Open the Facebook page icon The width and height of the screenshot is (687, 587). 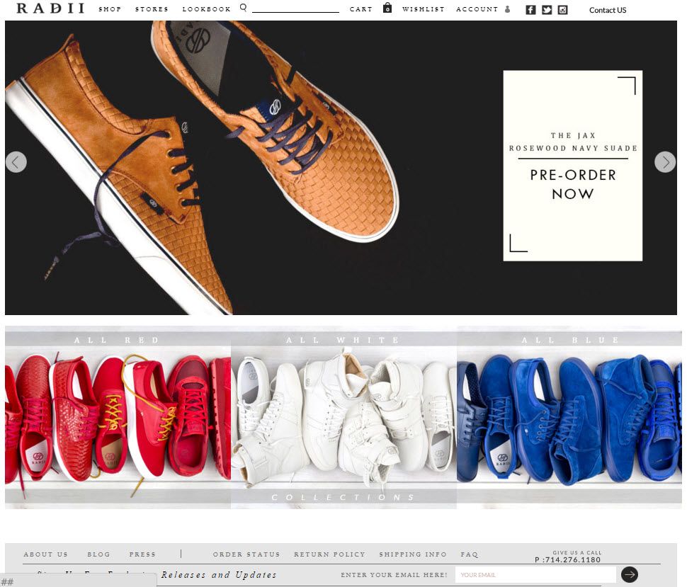pos(530,10)
